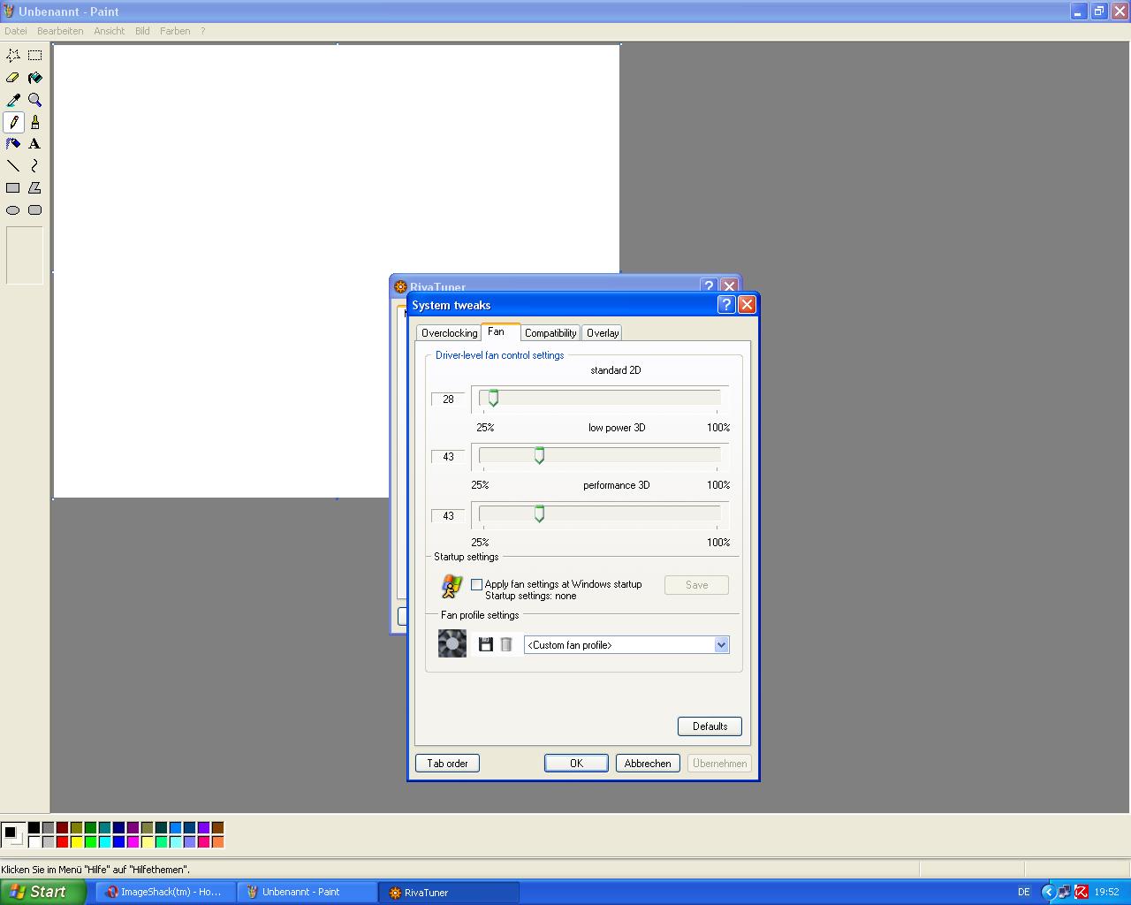This screenshot has width=1131, height=905.
Task: Choose the Curve tool in Paint
Action: [35, 165]
